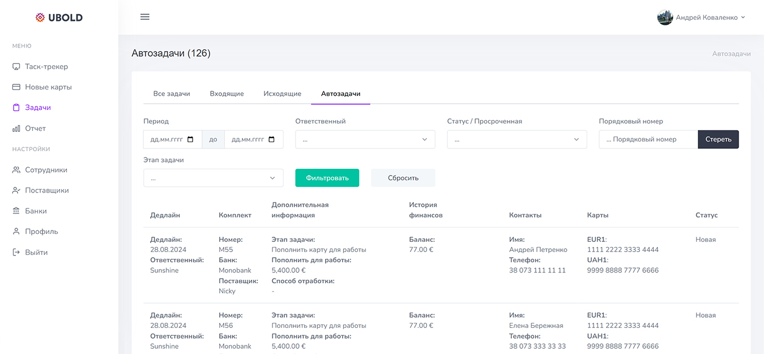Screen dimensions: 764x354
Task: Click the Задачи clipboard icon
Action: coord(15,107)
